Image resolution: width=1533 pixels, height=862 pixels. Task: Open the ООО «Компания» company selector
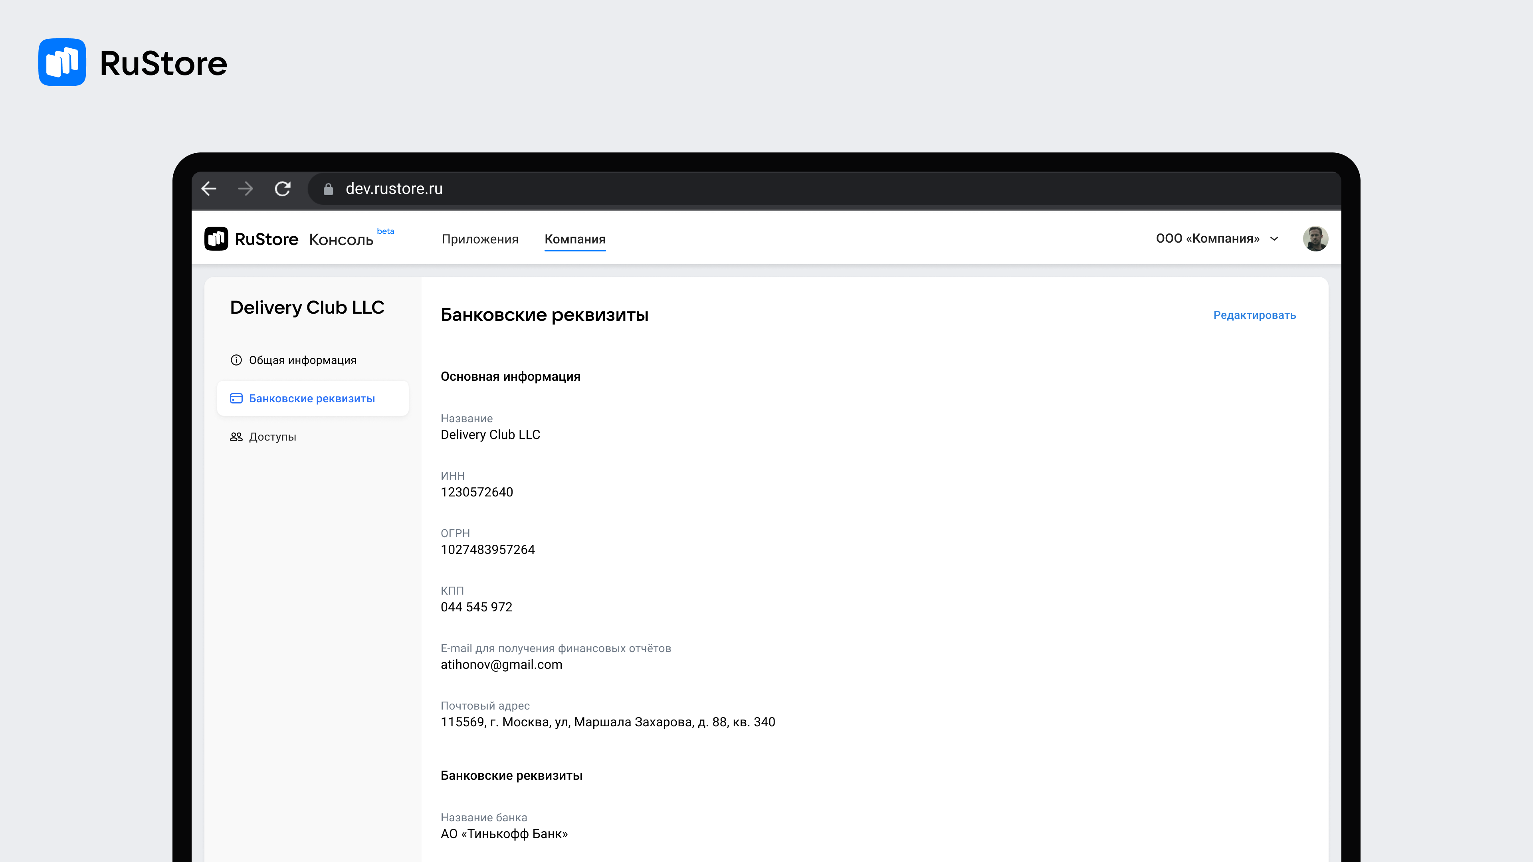tap(1208, 239)
